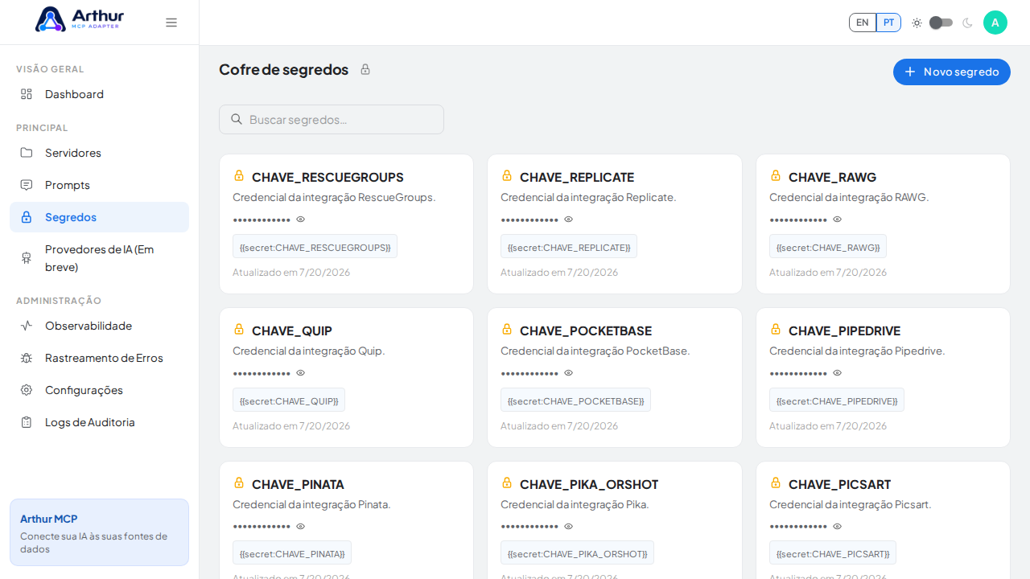Copy the {{secret:CHAVE_PICSART}} reference chip
This screenshot has width=1030, height=579.
[x=833, y=552]
